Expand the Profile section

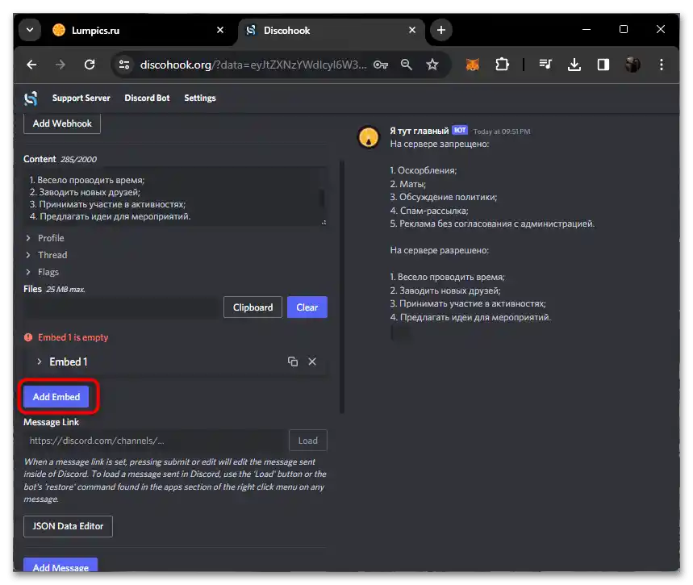point(50,238)
